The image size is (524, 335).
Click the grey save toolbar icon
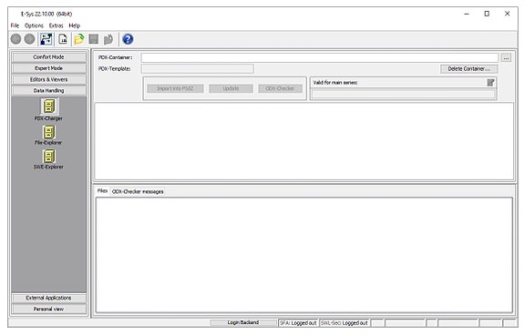(x=94, y=39)
